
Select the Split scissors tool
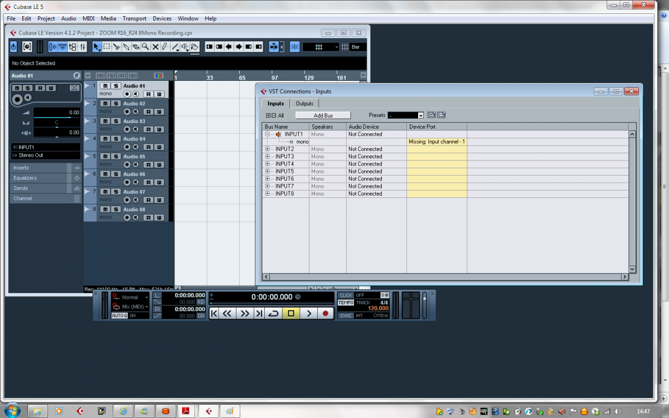(x=117, y=47)
